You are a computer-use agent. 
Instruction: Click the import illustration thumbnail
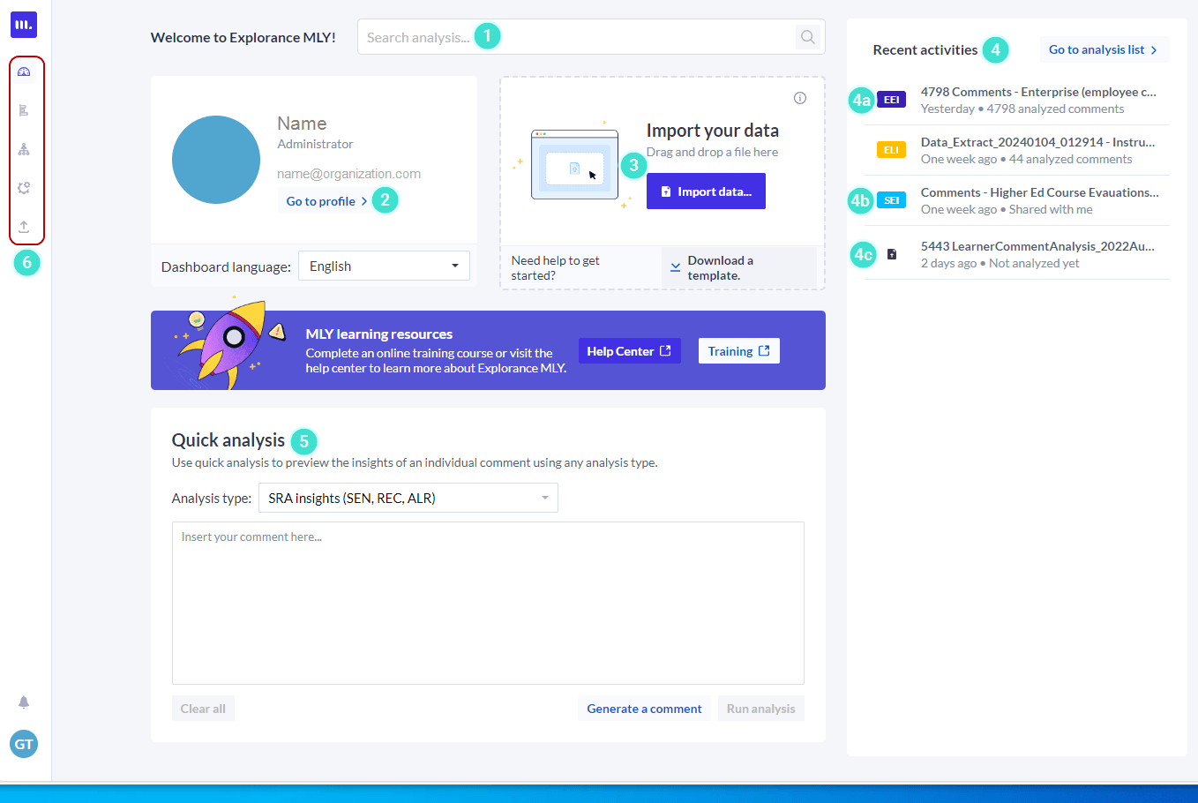tap(574, 165)
